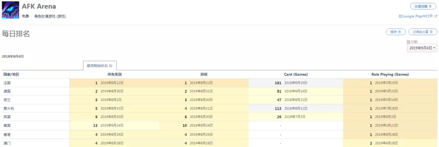
Task: Click the 创建提醒 button
Action: [x=424, y=6]
